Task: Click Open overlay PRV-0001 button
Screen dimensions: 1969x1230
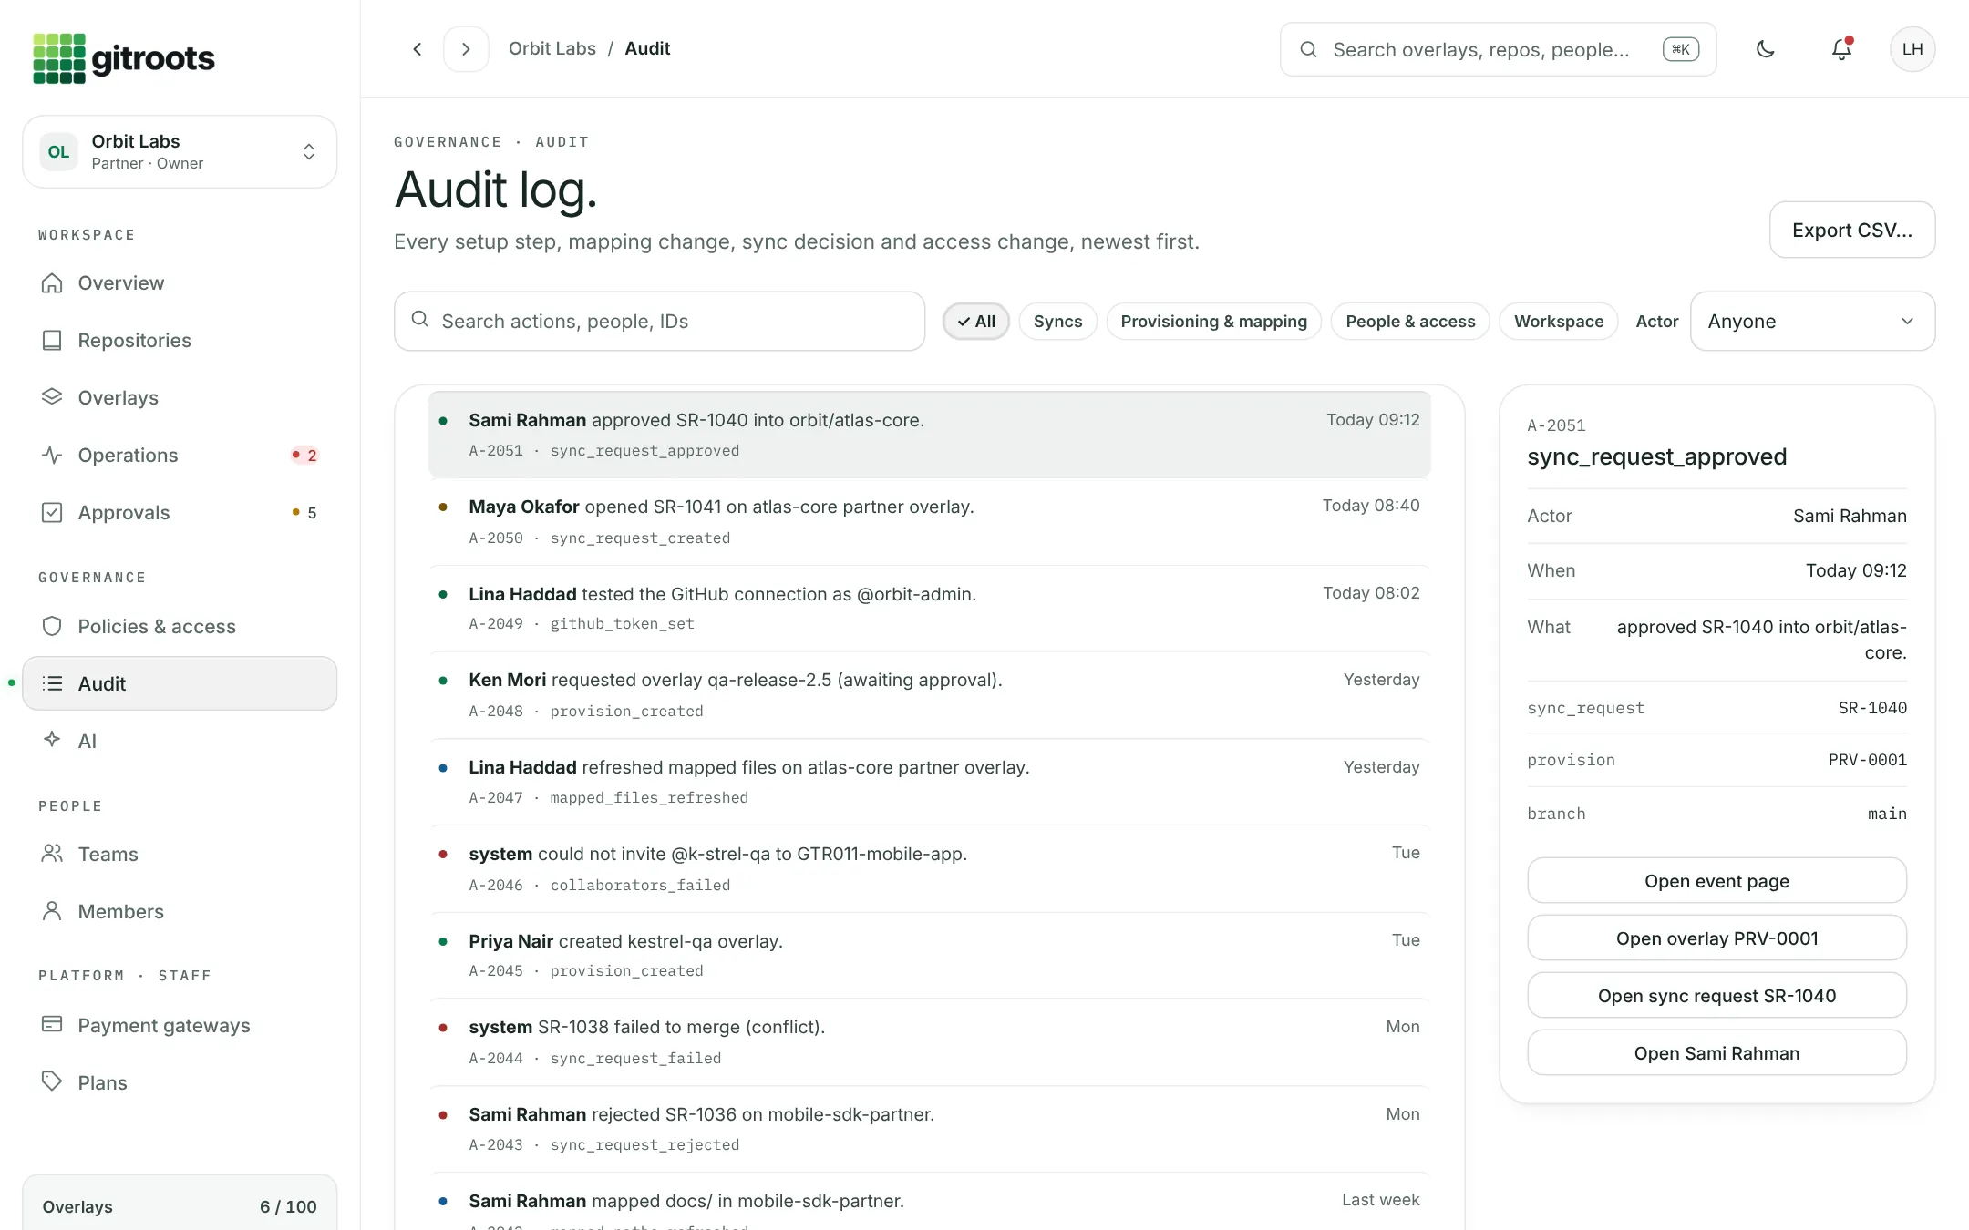Action: point(1716,938)
